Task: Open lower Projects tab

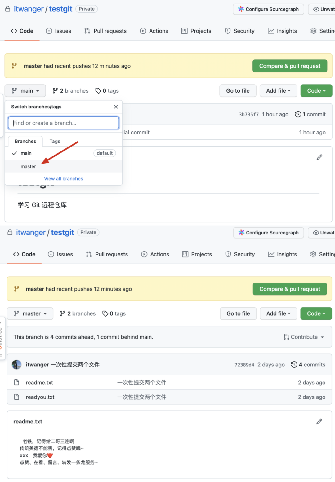Action: (x=197, y=254)
